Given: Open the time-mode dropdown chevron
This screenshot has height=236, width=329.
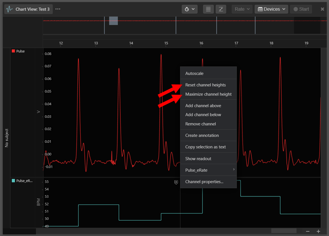Looking at the screenshot, I should (x=193, y=9).
